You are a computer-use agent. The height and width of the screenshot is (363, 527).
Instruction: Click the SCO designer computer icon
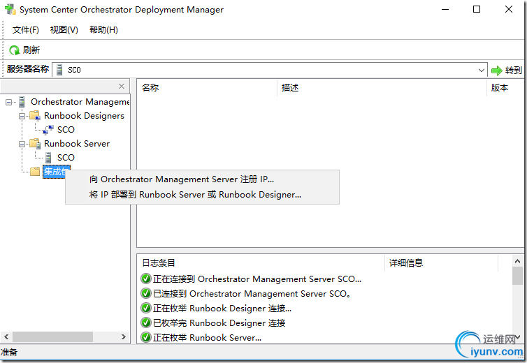pyautogui.click(x=48, y=130)
